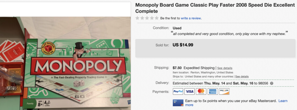
Task: Click the listing title text
Action: coord(215,8)
